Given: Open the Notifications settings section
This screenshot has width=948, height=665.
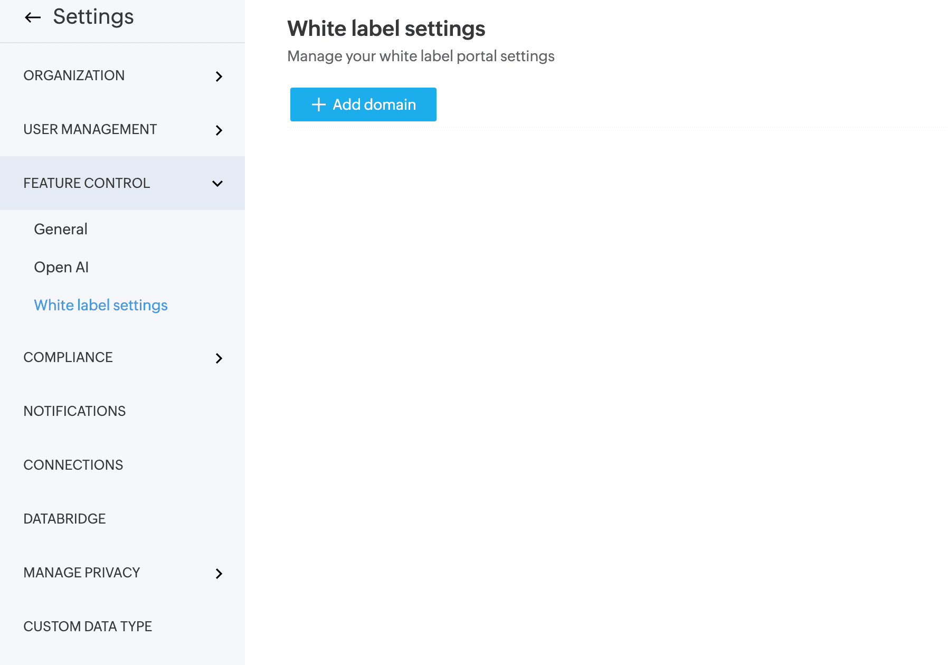Looking at the screenshot, I should [x=74, y=411].
